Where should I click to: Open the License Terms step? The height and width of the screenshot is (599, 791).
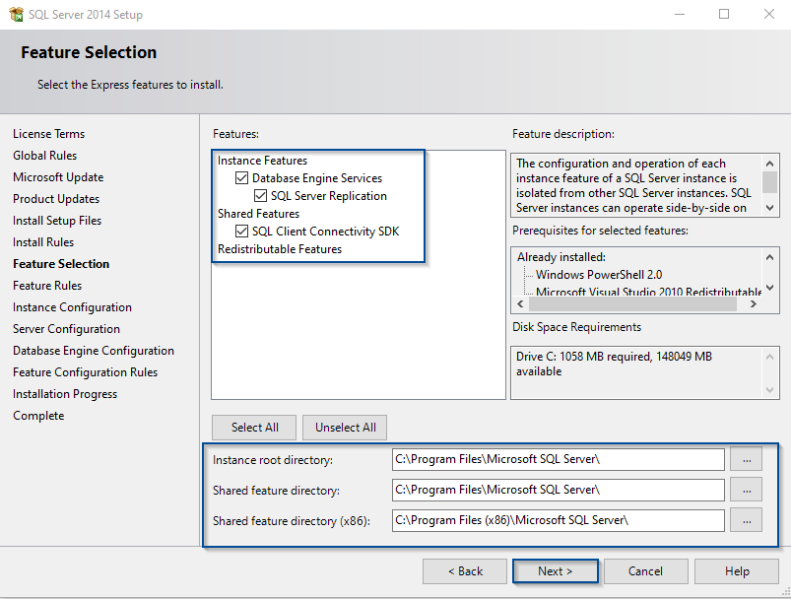(x=48, y=134)
